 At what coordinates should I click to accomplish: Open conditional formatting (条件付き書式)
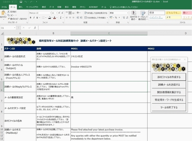(x=134, y=15)
